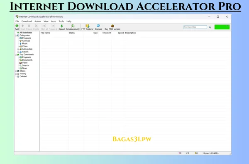Viewport: 249px width, 164px height.
Task: Click Buy PRO version icon
Action: coord(112,27)
